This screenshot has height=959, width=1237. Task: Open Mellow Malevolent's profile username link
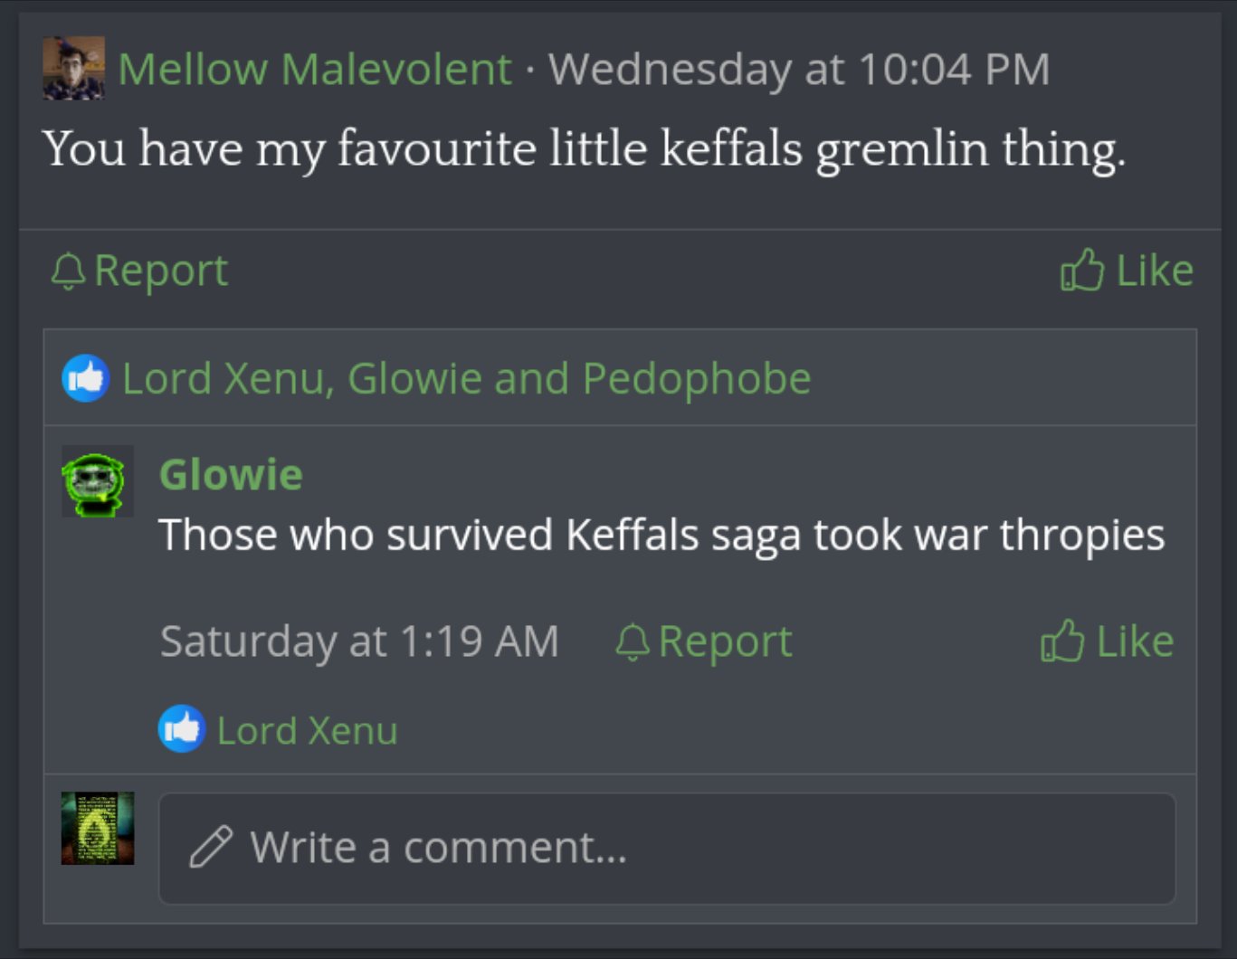(315, 70)
